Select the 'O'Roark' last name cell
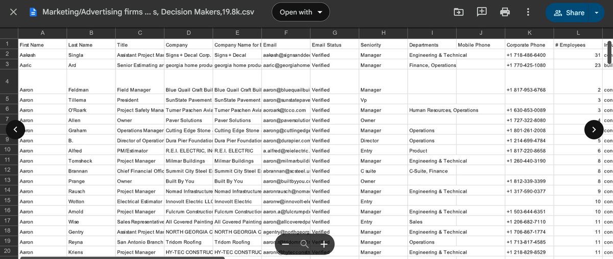This screenshot has height=259, width=613. point(91,110)
